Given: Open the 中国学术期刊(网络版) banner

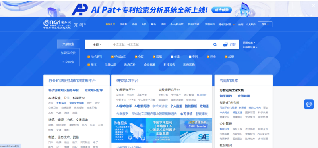Looking at the screenshot, I should 163,131.
